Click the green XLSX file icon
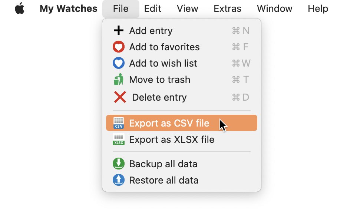 [x=118, y=140]
